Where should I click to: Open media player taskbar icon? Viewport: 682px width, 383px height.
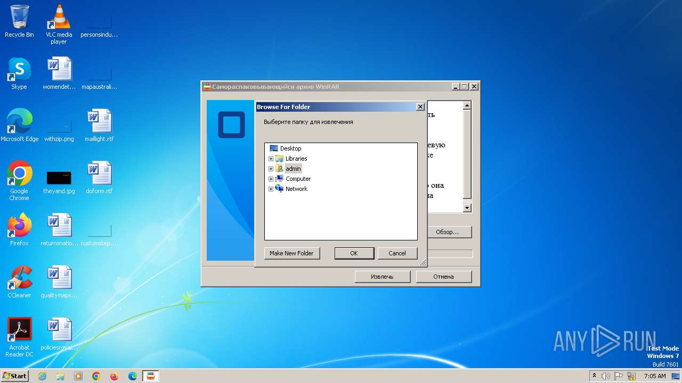pyautogui.click(x=78, y=376)
